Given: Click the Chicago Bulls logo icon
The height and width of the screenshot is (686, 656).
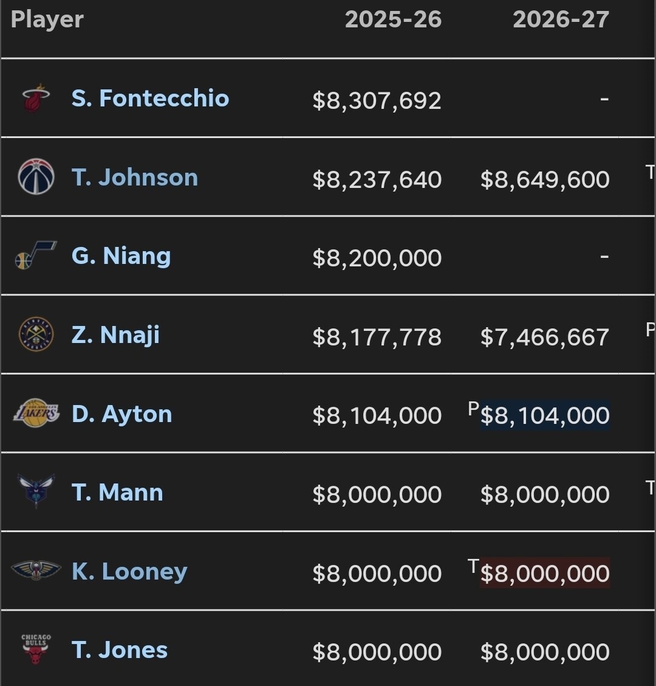Looking at the screenshot, I should click(36, 650).
